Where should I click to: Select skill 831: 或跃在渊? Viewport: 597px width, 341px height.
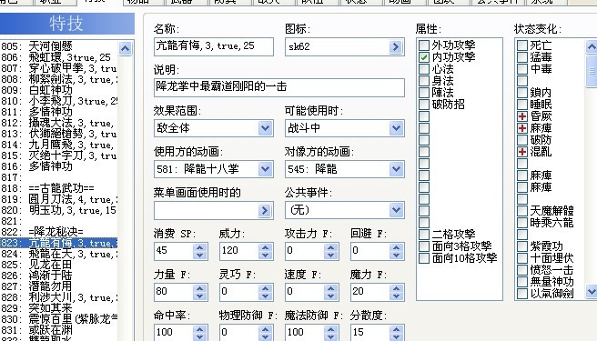pos(59,330)
